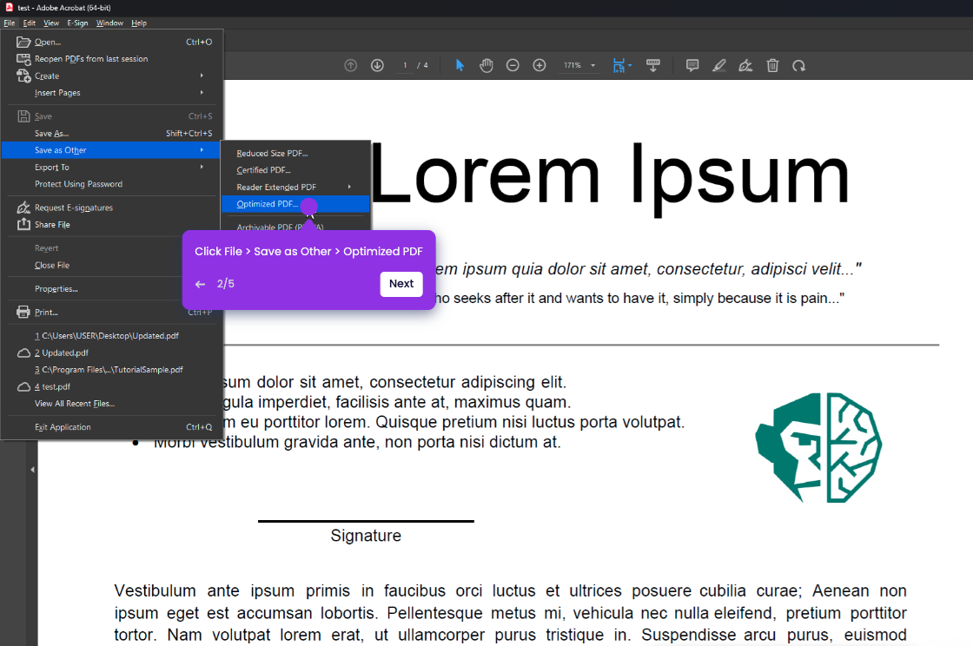Viewport: 973px width, 646px height.
Task: Open the Window menu
Action: coord(109,23)
